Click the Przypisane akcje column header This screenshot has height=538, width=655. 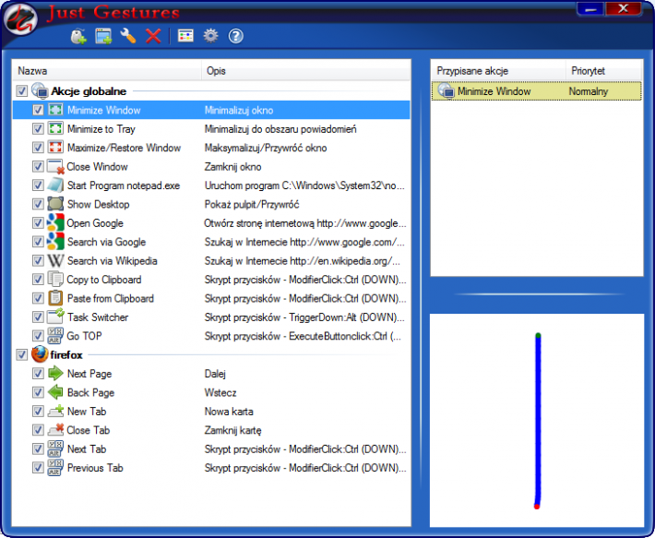tap(499, 70)
